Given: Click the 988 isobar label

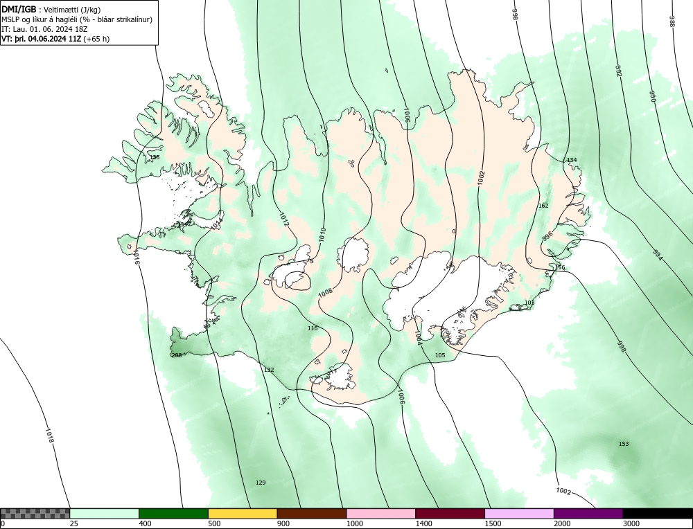Looking at the screenshot, I should point(672,21).
